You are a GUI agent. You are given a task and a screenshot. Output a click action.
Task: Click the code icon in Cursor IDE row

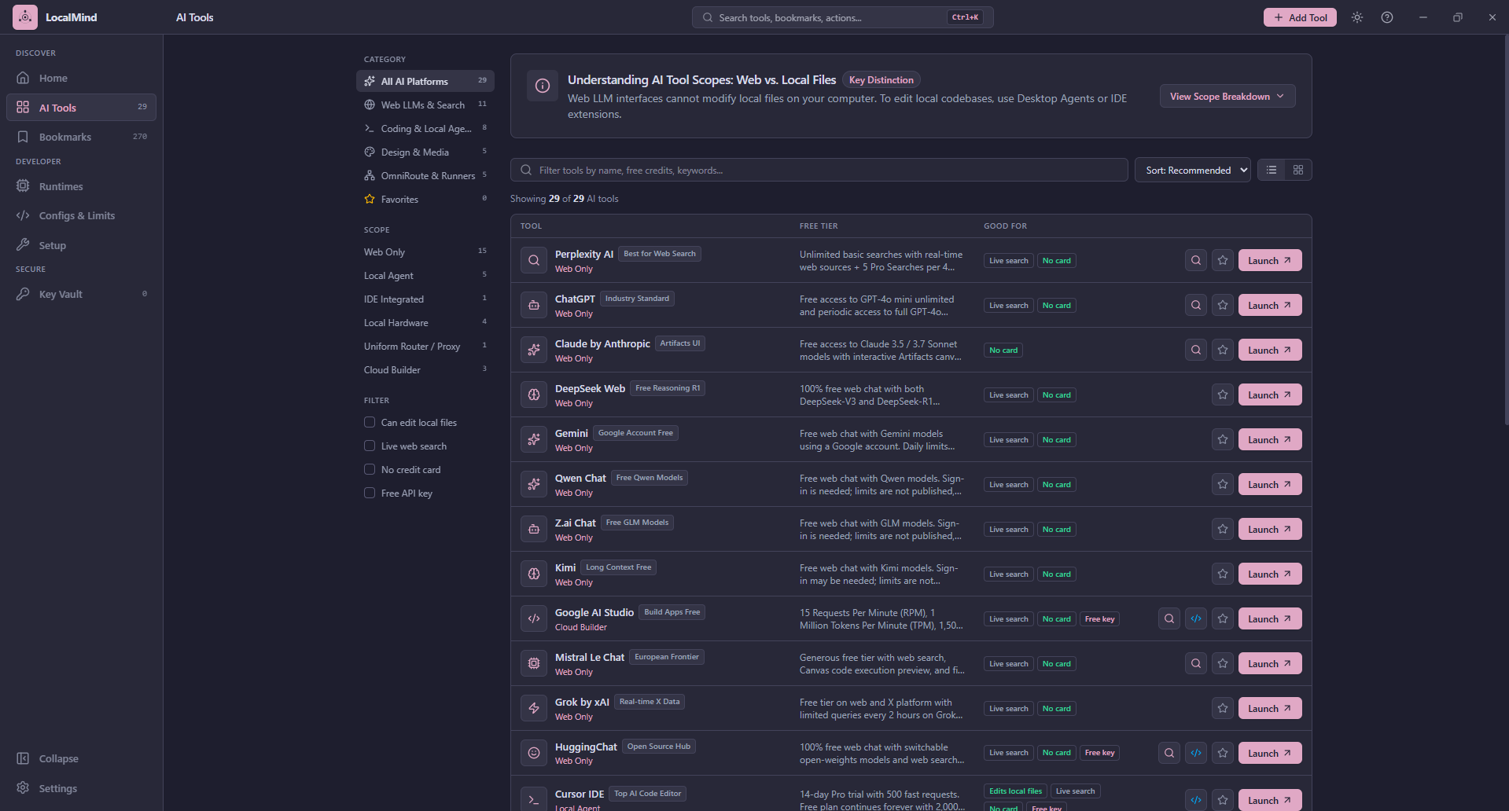coord(1196,800)
